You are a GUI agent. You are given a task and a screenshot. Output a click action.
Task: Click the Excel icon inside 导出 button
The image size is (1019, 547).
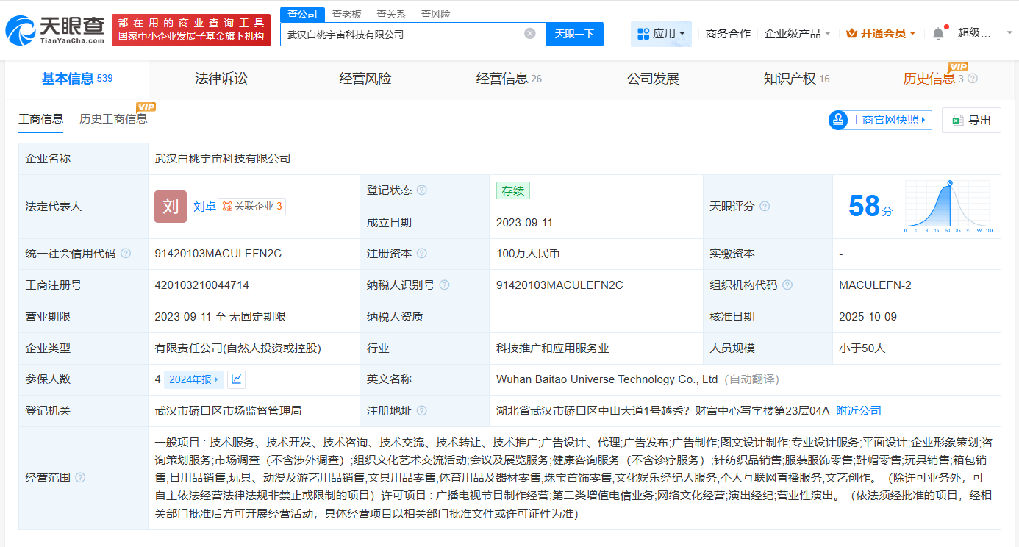click(x=956, y=120)
